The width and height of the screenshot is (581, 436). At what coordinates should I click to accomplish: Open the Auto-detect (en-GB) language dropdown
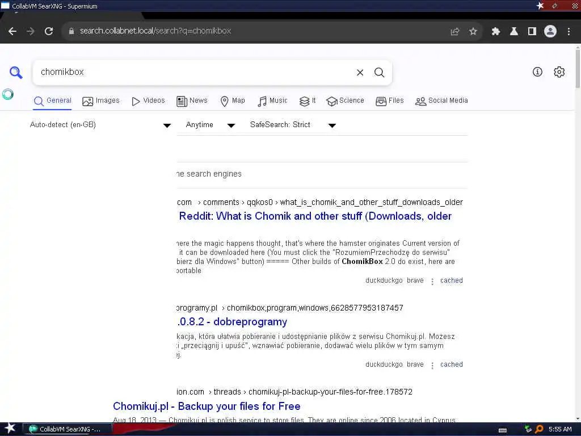pyautogui.click(x=100, y=125)
